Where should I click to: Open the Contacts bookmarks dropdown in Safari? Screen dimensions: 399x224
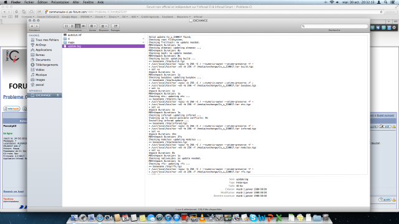pyautogui.click(x=27, y=17)
